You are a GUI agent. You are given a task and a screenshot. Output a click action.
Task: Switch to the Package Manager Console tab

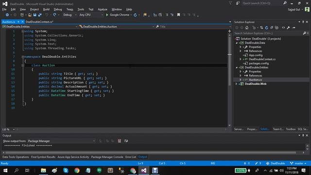[x=107, y=157]
